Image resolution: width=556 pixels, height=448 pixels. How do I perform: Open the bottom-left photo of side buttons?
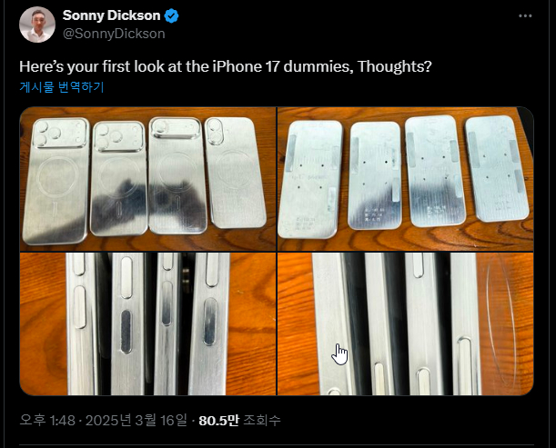pyautogui.click(x=147, y=324)
